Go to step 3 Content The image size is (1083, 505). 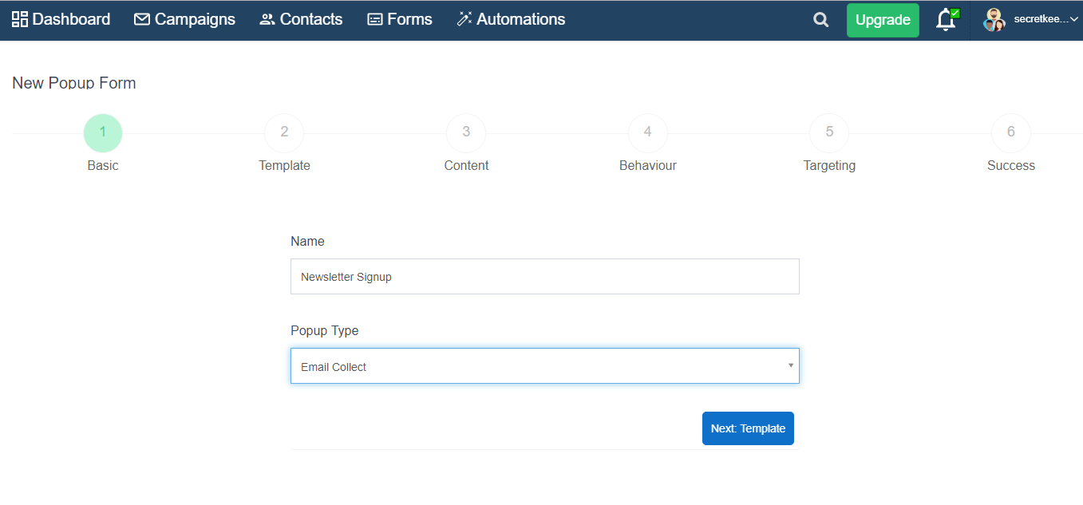click(466, 133)
